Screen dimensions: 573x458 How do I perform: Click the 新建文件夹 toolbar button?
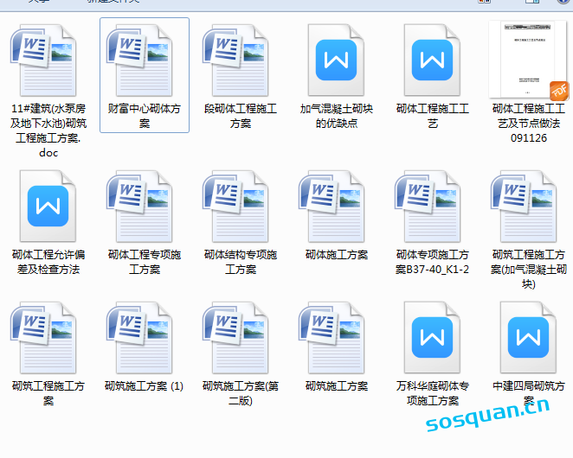(113, 2)
